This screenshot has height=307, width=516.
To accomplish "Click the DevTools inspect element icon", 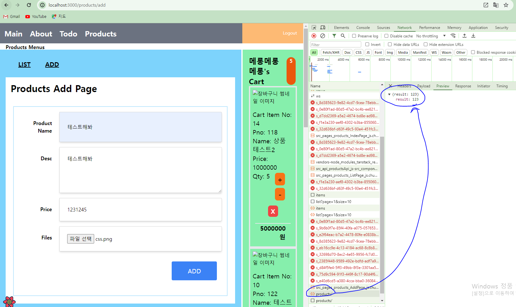I will click(x=314, y=28).
